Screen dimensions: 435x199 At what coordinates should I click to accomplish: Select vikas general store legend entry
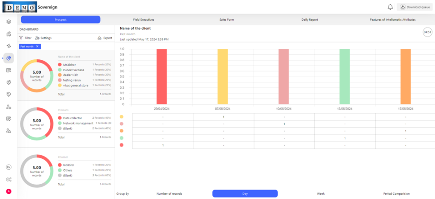[85, 85]
